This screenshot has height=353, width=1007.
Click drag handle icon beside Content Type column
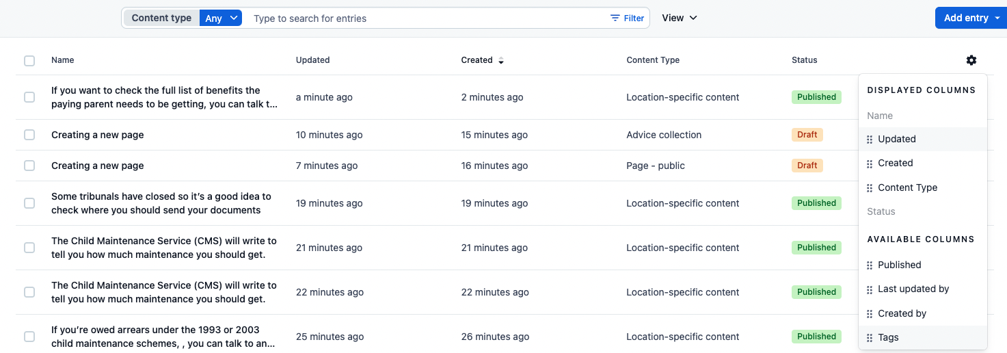coord(870,188)
